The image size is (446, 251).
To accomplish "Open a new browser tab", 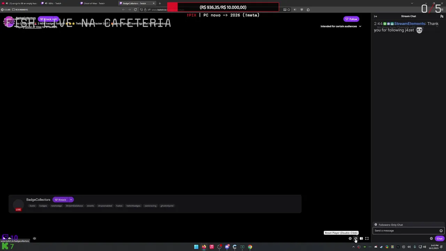I will [160, 3].
